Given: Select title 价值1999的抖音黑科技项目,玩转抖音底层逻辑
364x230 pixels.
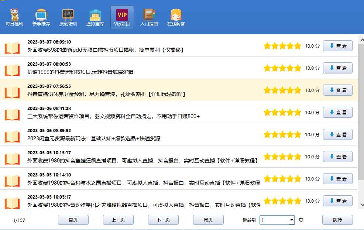Looking at the screenshot, I should click(80, 72).
